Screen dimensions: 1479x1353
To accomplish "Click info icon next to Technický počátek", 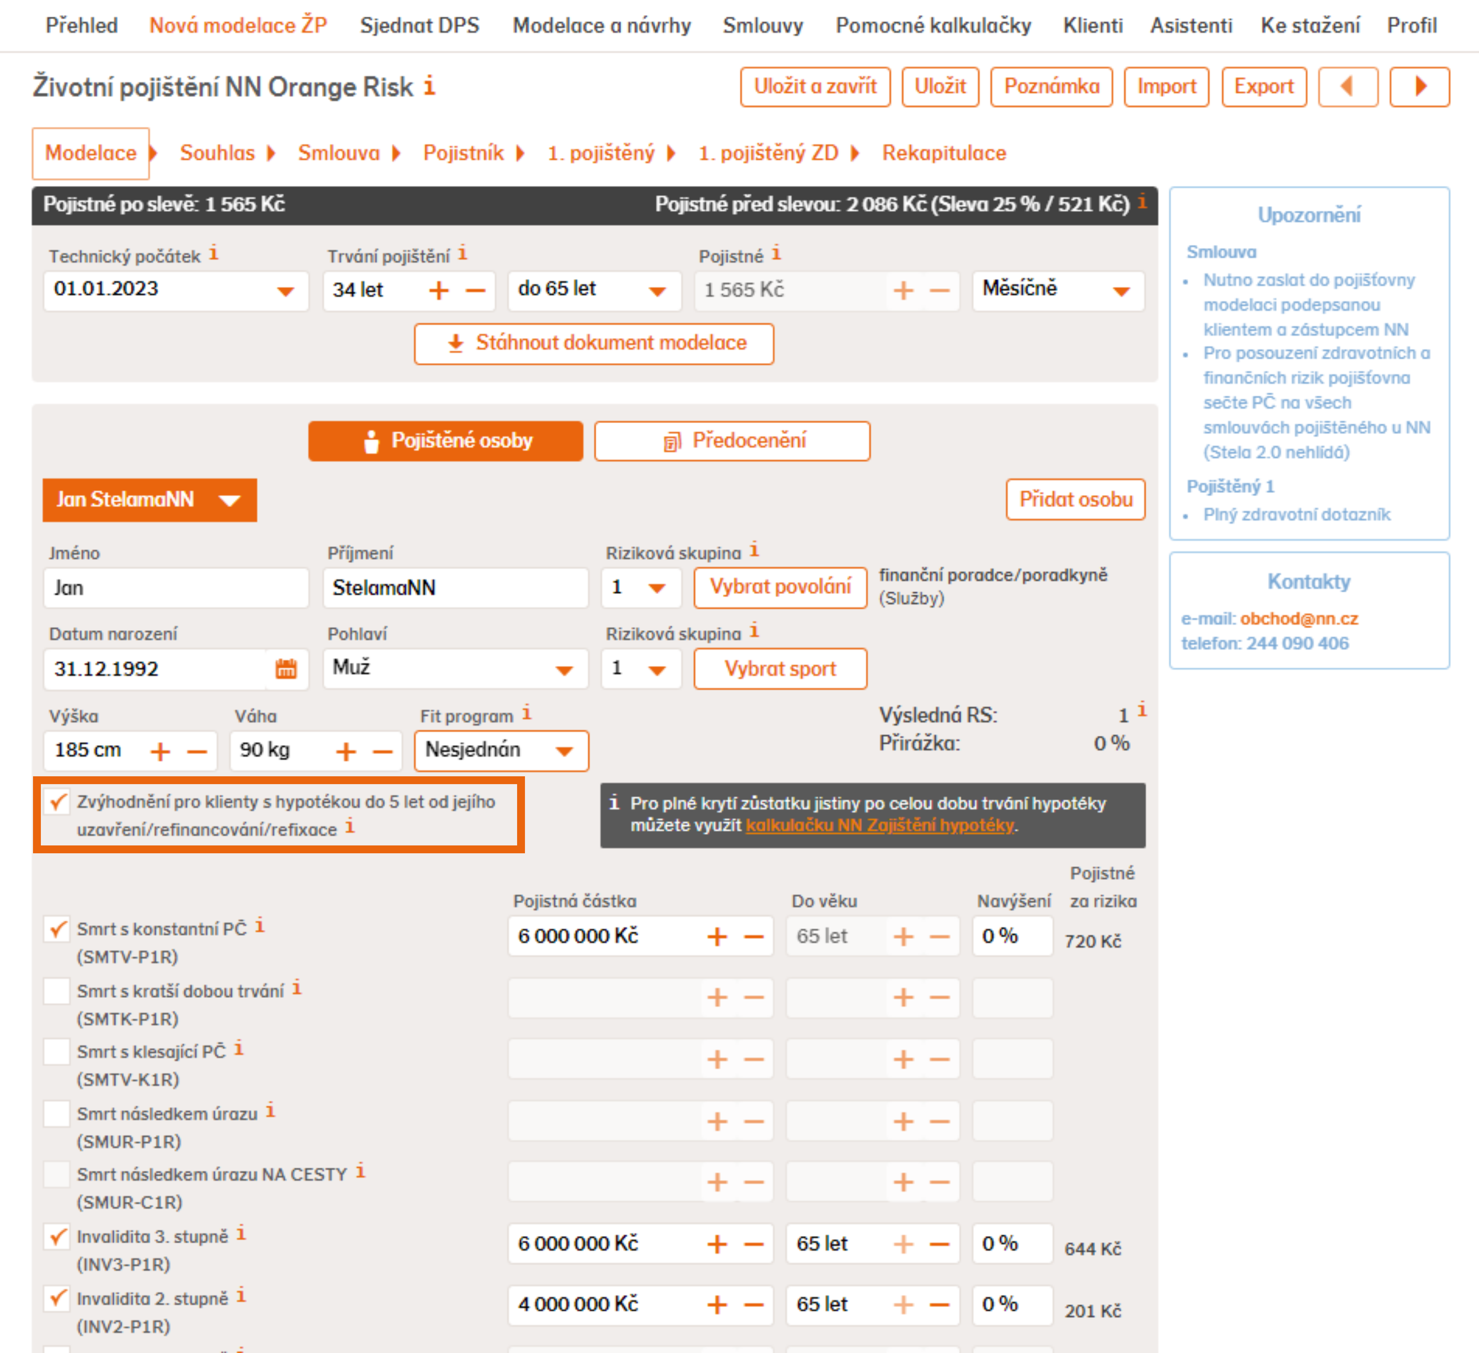I will [213, 253].
